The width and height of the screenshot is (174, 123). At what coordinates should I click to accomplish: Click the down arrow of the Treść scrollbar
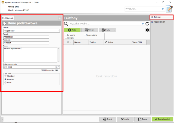(58, 61)
